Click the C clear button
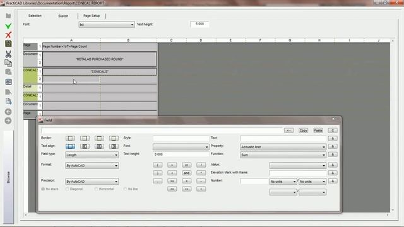The image size is (404, 227). point(333,131)
